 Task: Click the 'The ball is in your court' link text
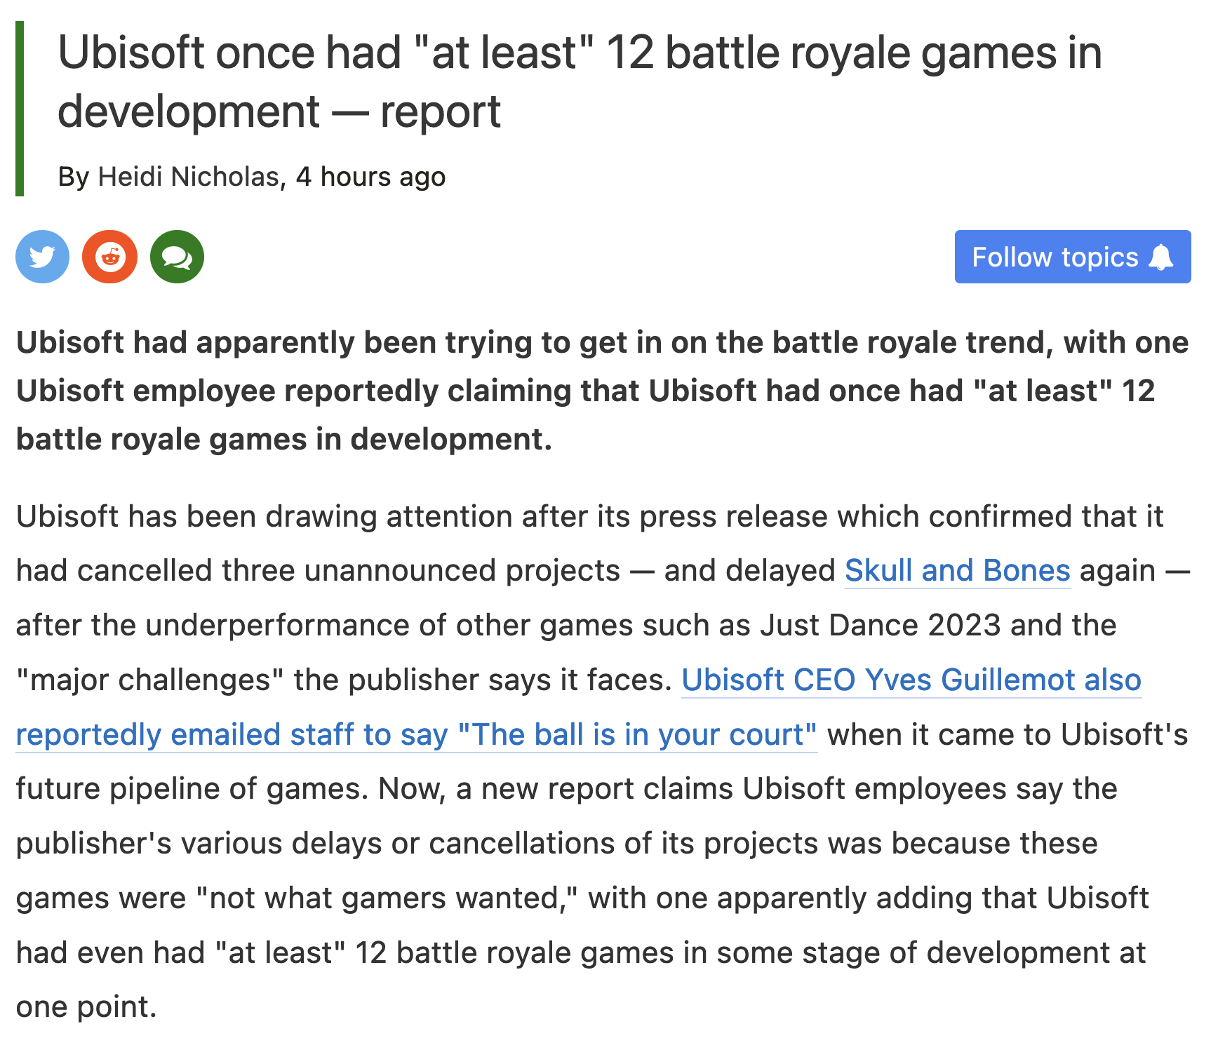click(x=637, y=734)
